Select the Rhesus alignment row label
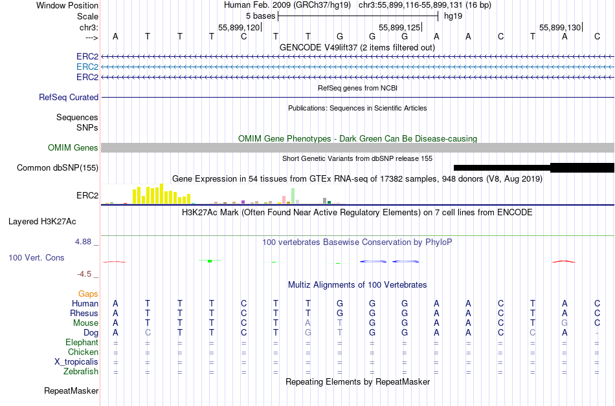Viewport: 615px width, 406px height. [x=84, y=313]
